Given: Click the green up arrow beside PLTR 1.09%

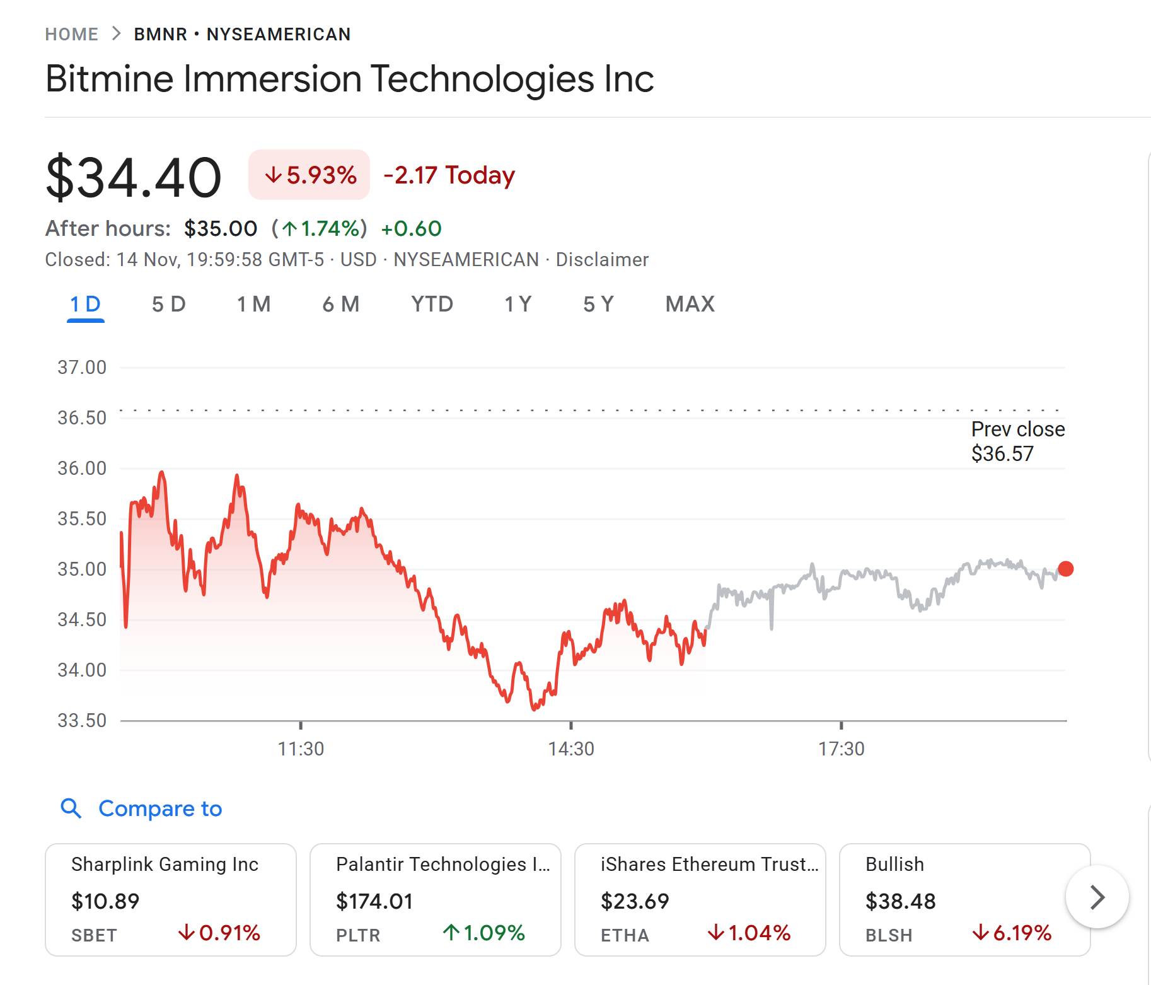Looking at the screenshot, I should coord(450,933).
